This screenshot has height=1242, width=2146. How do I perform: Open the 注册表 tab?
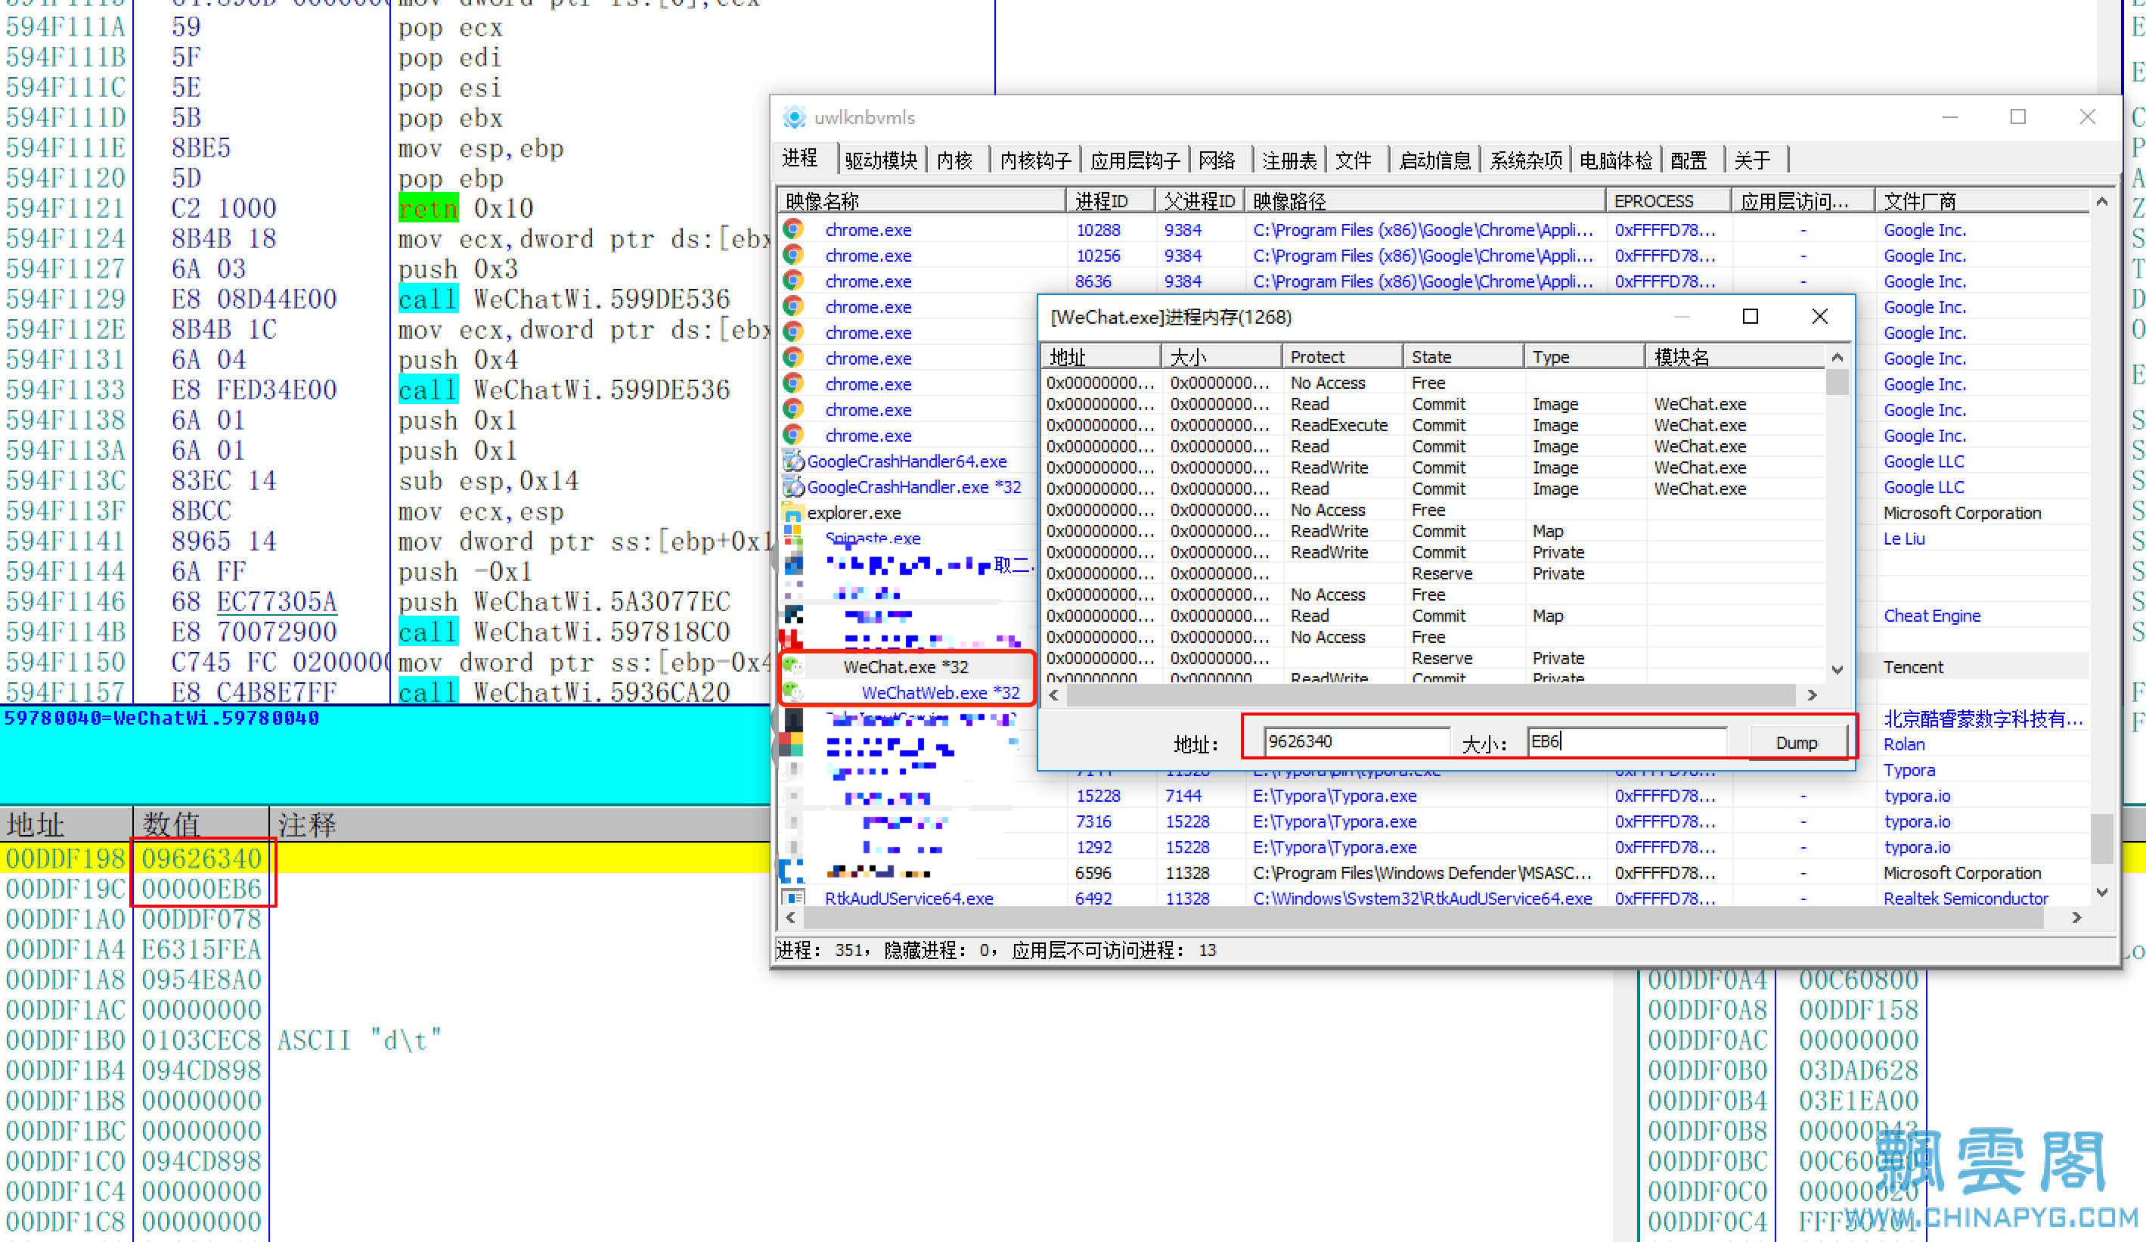pyautogui.click(x=1289, y=160)
